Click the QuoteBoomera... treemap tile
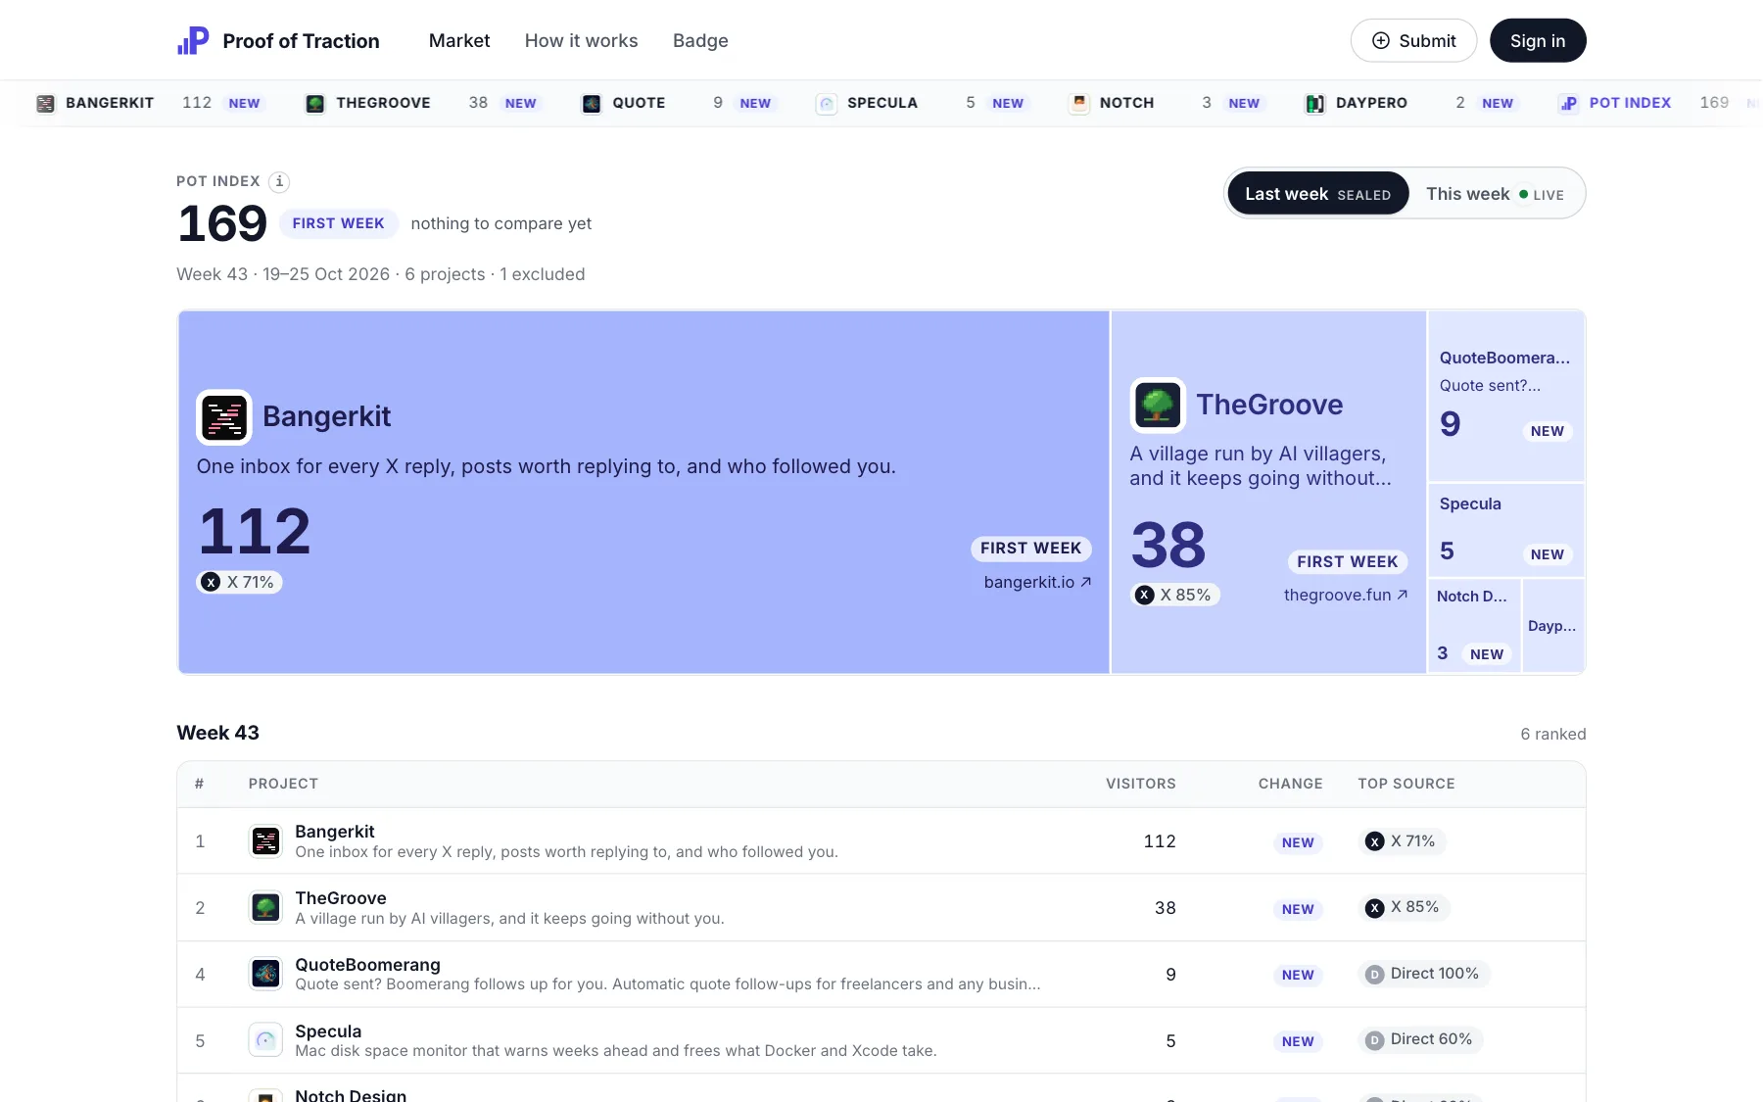The height and width of the screenshot is (1102, 1763). point(1506,396)
